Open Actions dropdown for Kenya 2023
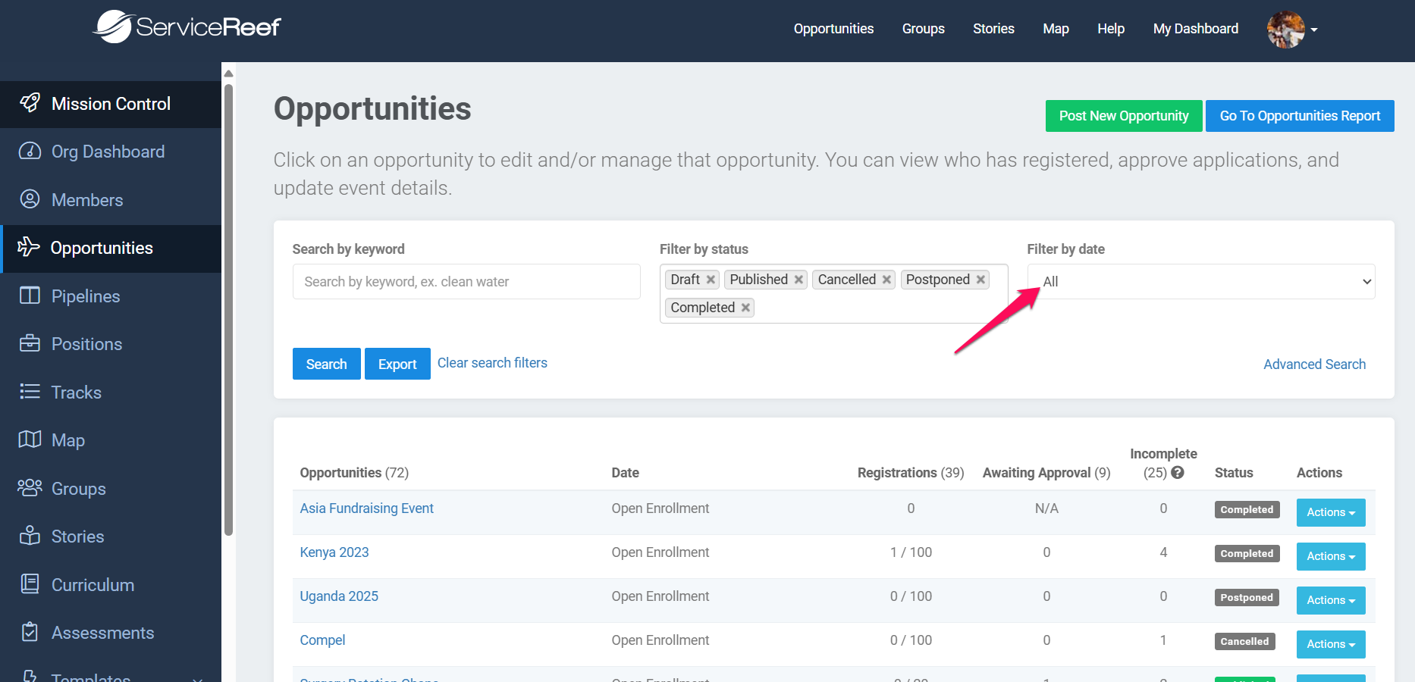1415x682 pixels. point(1331,556)
